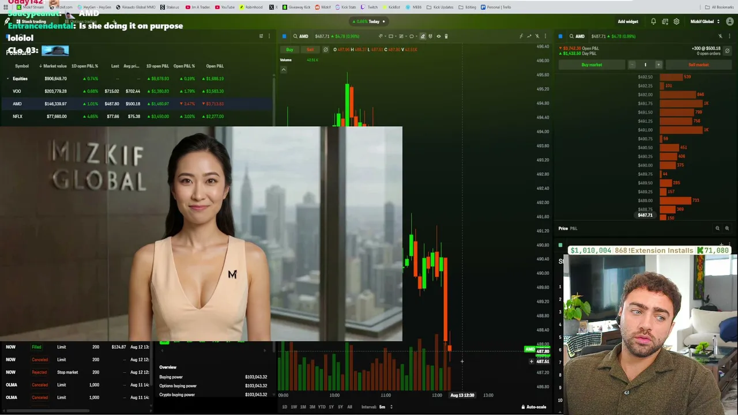Click the blue link color square in ladder
This screenshot has height=415, width=738.
click(x=560, y=36)
